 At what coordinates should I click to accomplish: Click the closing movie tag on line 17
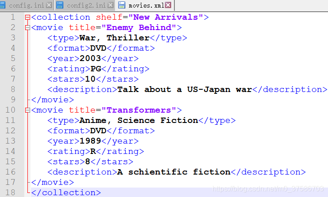tap(53, 182)
